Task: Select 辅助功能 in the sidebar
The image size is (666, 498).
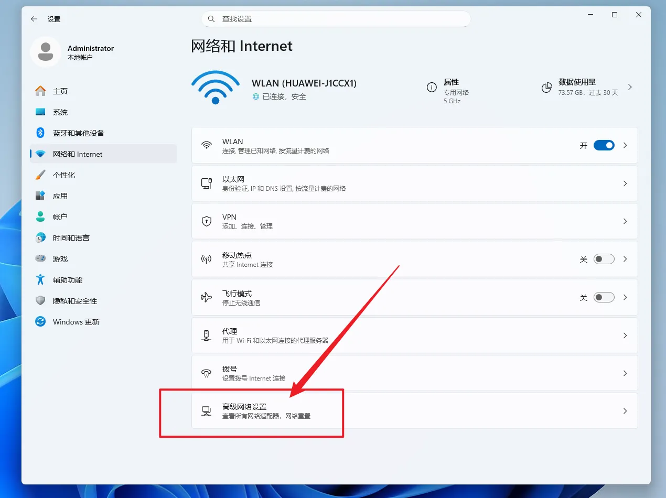Action: (x=103, y=280)
